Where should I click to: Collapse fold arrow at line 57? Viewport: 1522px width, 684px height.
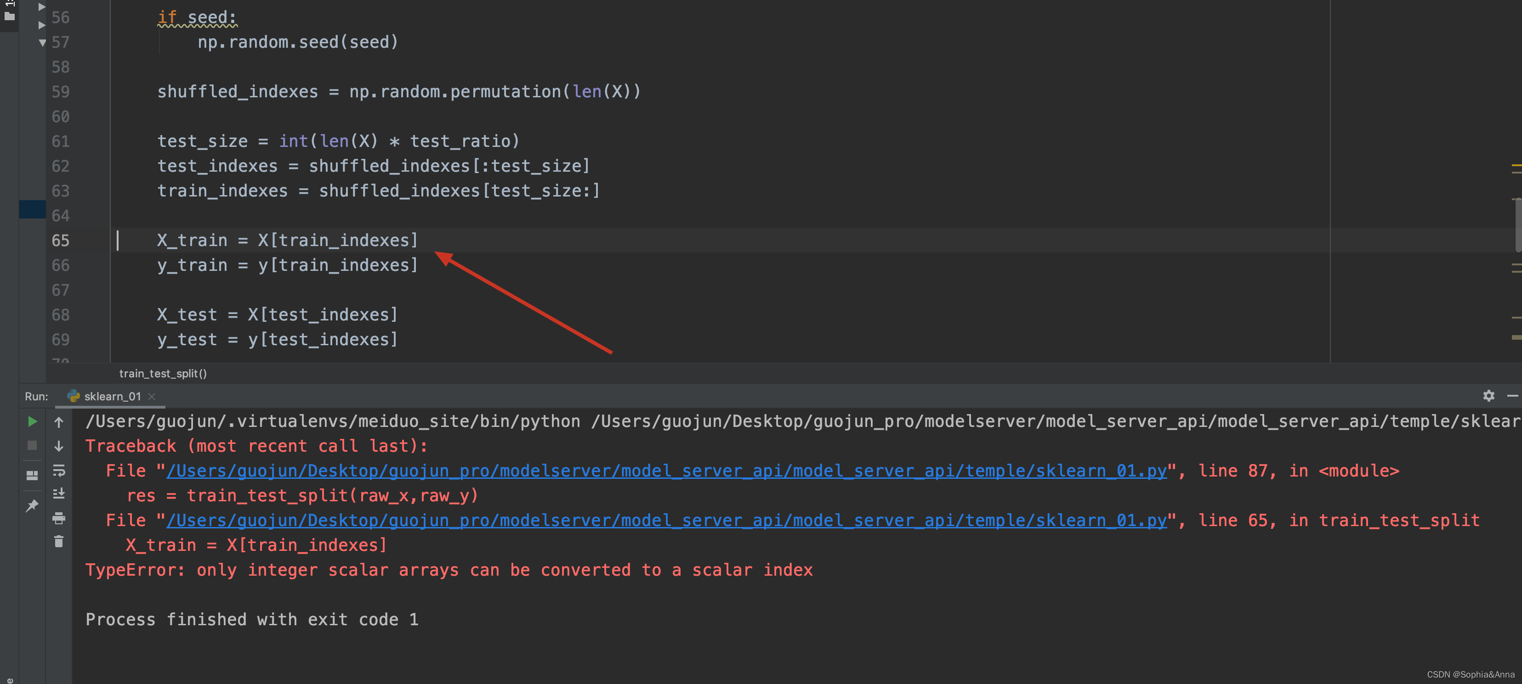[42, 43]
